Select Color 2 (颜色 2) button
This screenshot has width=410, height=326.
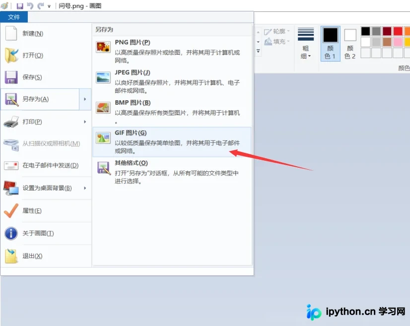click(x=350, y=44)
